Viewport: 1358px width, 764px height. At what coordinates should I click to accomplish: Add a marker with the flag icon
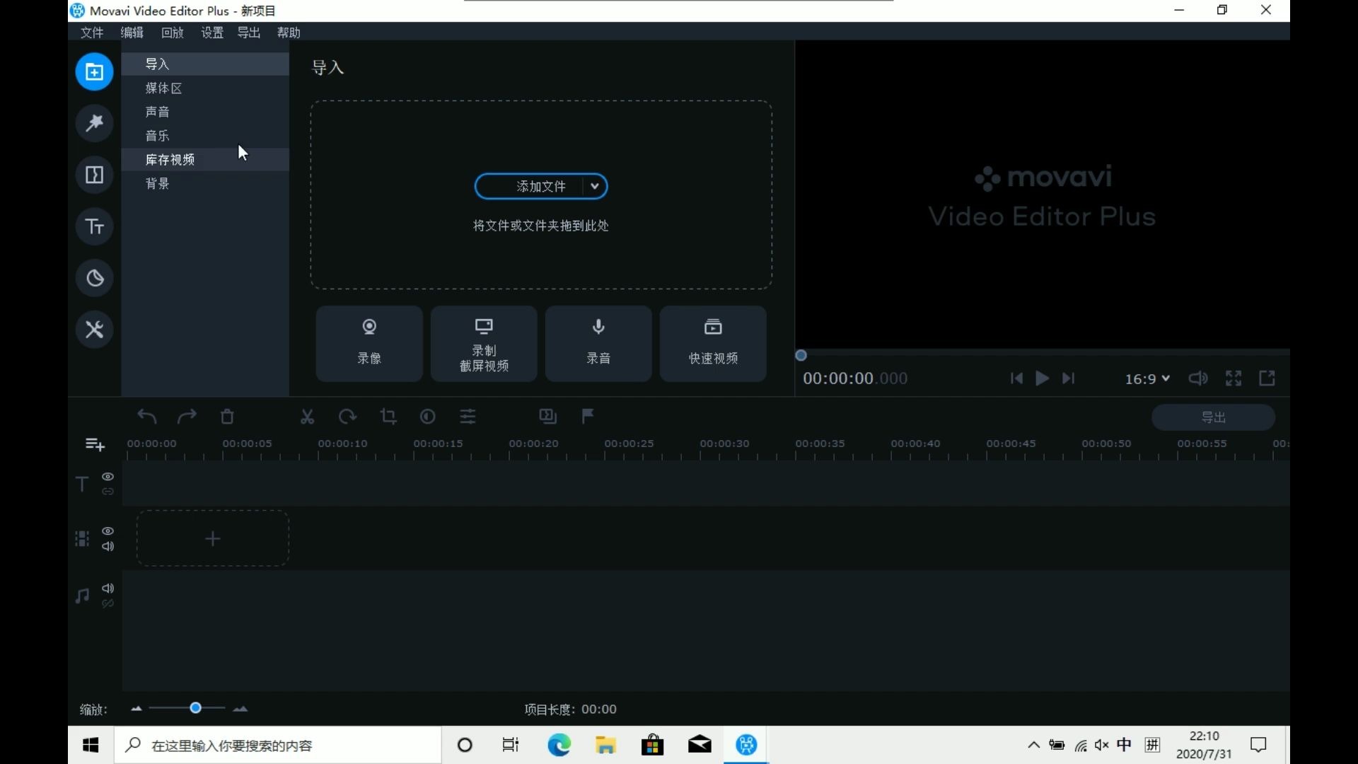click(x=588, y=417)
